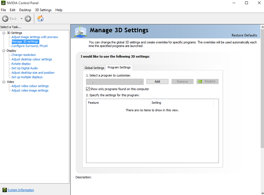This screenshot has height=195, width=264.
Task: Click the Add button
Action: (x=157, y=82)
